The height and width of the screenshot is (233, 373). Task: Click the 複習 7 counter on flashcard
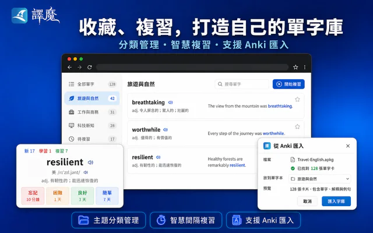(62, 151)
